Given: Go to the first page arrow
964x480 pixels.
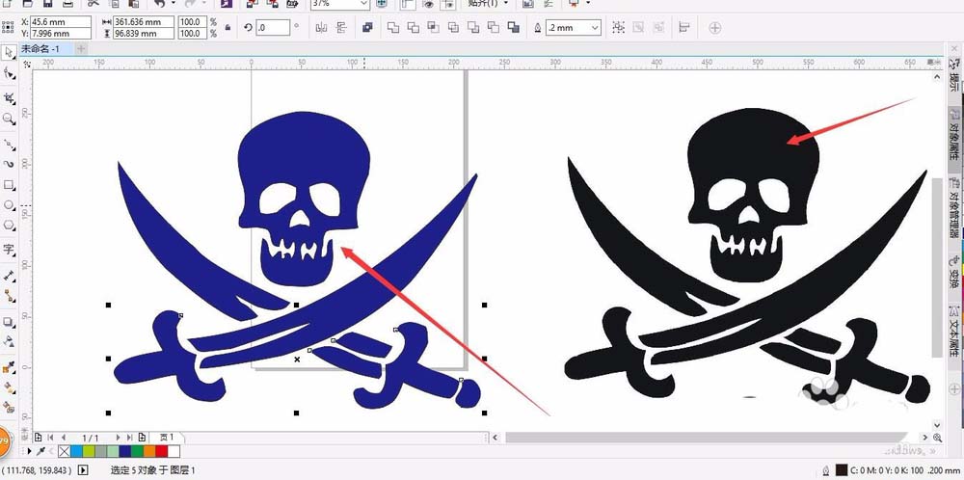Looking at the screenshot, I should [51, 437].
